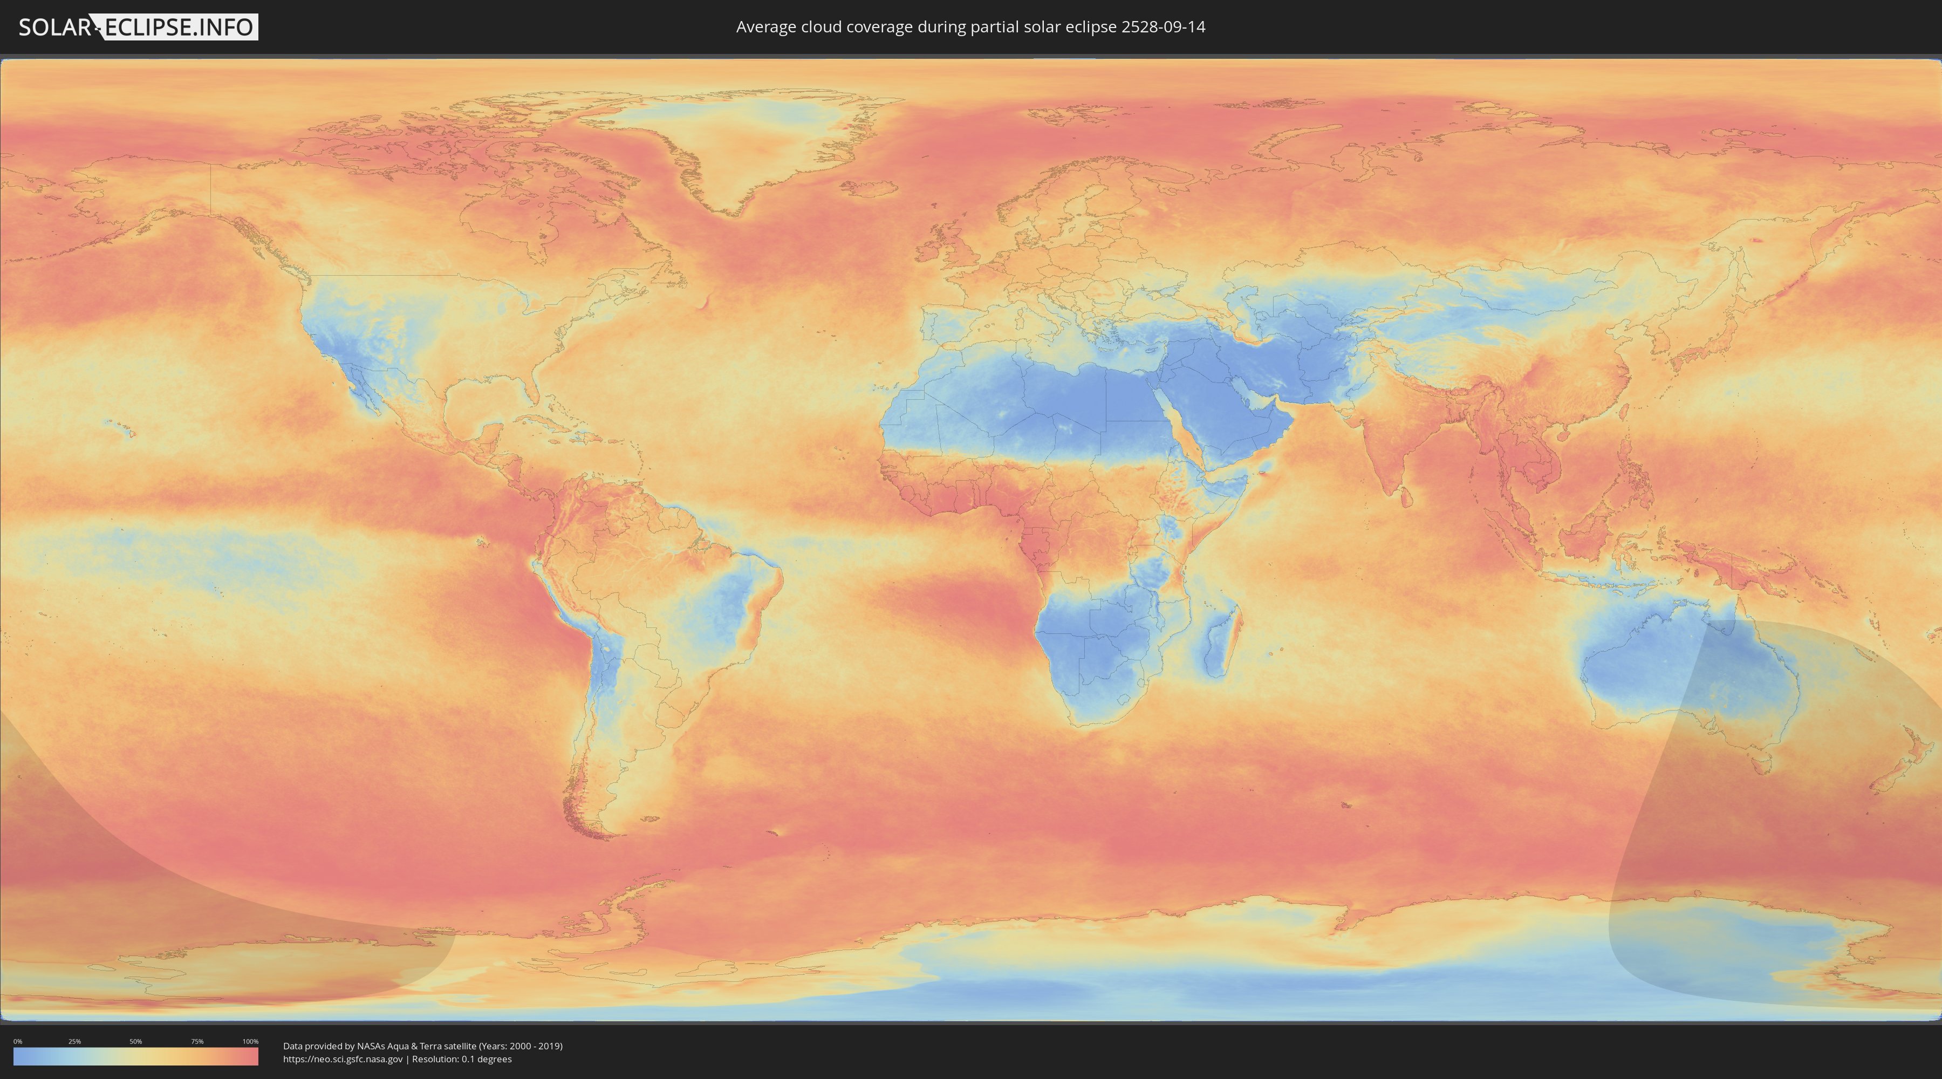The width and height of the screenshot is (1942, 1079).
Task: Click the SOLAR-ECLIPSE.INFO logo
Action: pos(138,27)
